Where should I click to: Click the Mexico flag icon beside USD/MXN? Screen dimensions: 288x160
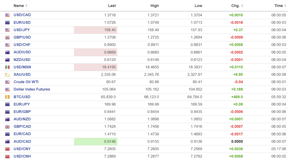(7, 67)
